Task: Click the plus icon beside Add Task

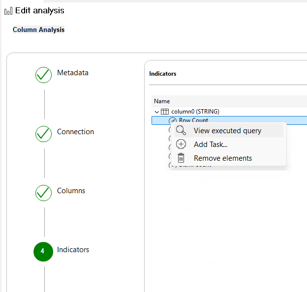Action: click(x=181, y=144)
